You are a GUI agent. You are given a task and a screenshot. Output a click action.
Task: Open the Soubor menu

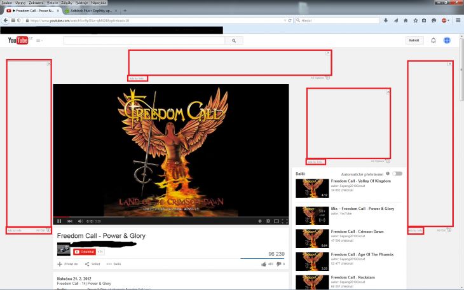(7, 3)
